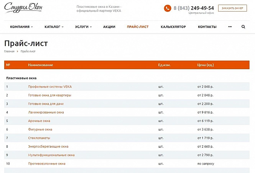Open the three-dots more menu
Image resolution: width=255 pixels, height=173 pixels.
pos(230,27)
